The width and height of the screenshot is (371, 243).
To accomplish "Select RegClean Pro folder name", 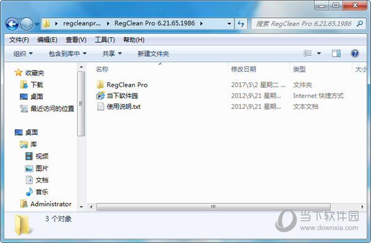I will 127,85.
